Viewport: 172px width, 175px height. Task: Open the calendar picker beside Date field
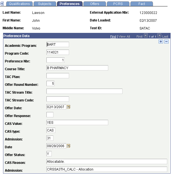coord(69,146)
